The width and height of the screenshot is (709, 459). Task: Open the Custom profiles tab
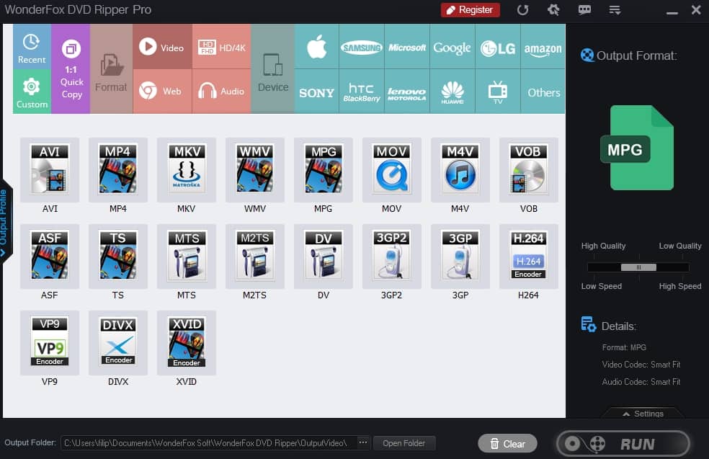tap(32, 92)
